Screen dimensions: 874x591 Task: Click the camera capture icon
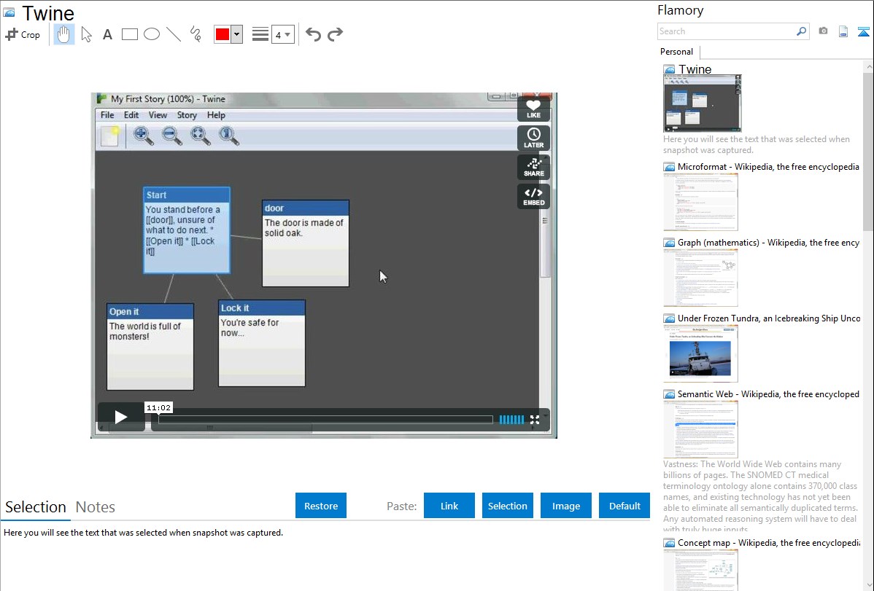coord(823,31)
